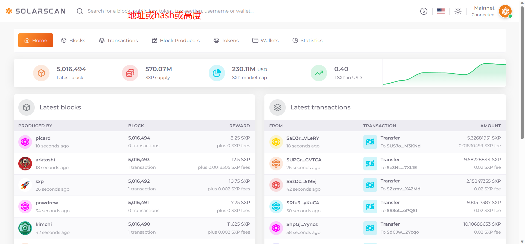This screenshot has height=244, width=525.
Task: Click the SXP price trend icon
Action: [319, 73]
